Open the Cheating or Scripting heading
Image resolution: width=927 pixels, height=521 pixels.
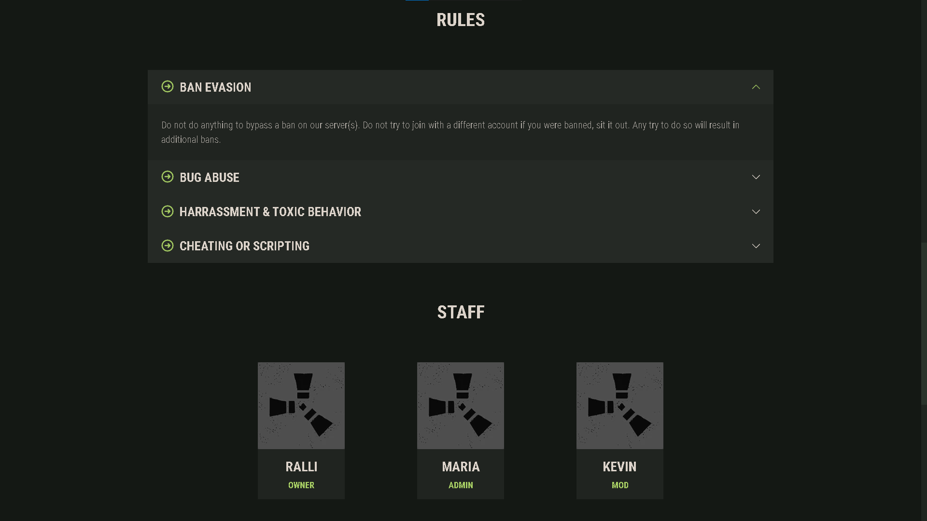pyautogui.click(x=244, y=246)
